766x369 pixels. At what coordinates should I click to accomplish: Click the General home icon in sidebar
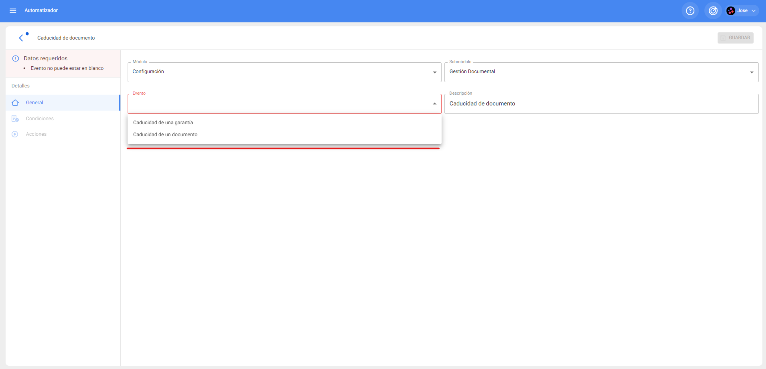tap(15, 103)
